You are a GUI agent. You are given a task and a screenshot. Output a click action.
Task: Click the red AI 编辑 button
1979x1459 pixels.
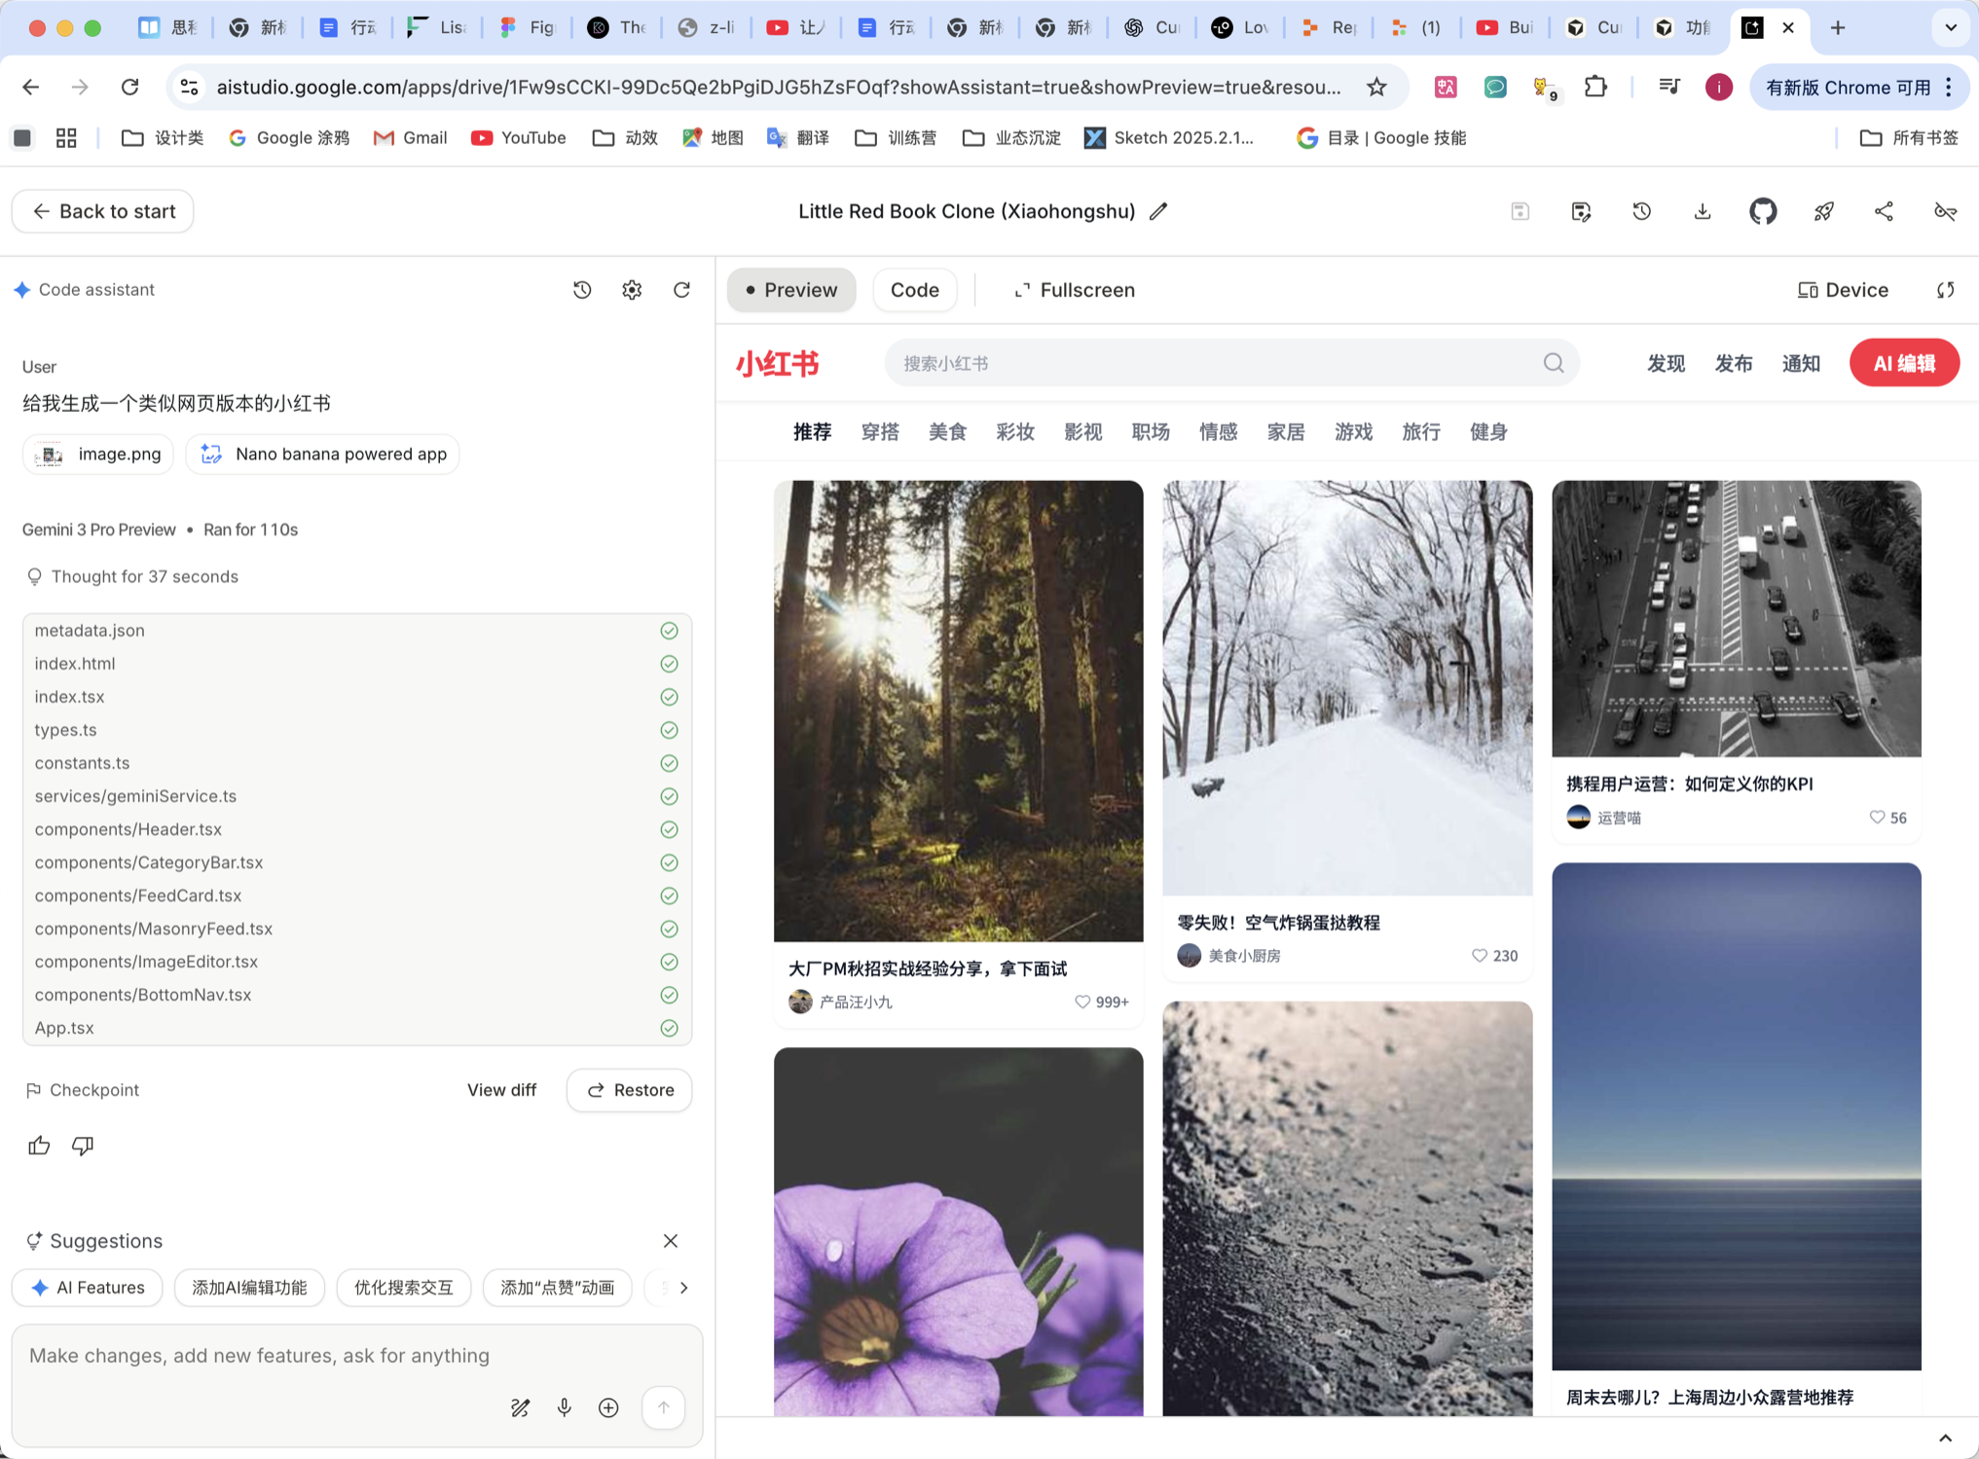point(1903,363)
